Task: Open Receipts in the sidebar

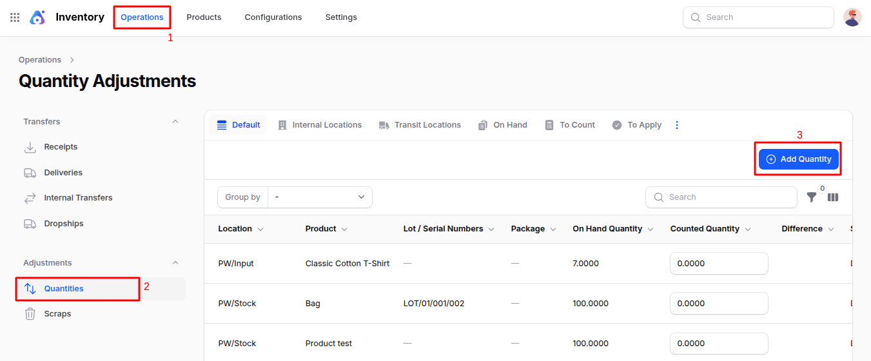Action: click(x=60, y=147)
